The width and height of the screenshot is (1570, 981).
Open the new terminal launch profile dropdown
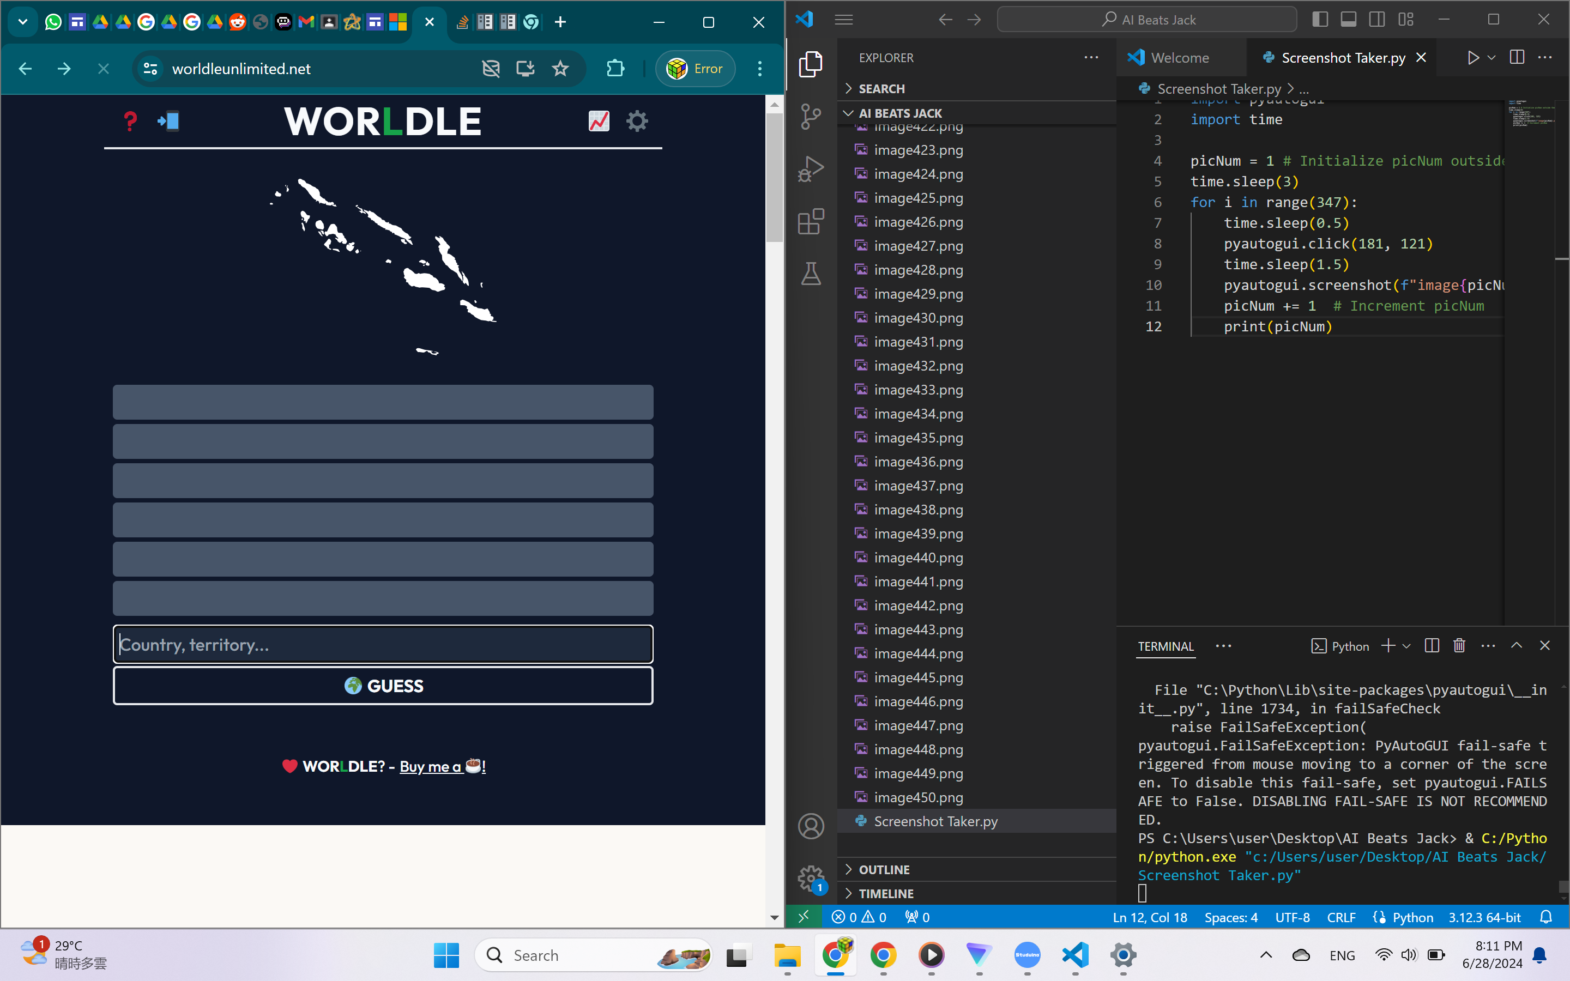[x=1406, y=646]
